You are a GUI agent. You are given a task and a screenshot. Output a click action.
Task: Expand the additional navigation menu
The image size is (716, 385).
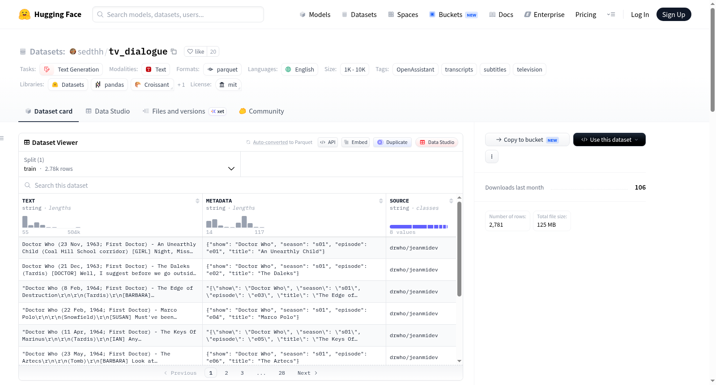[611, 14]
